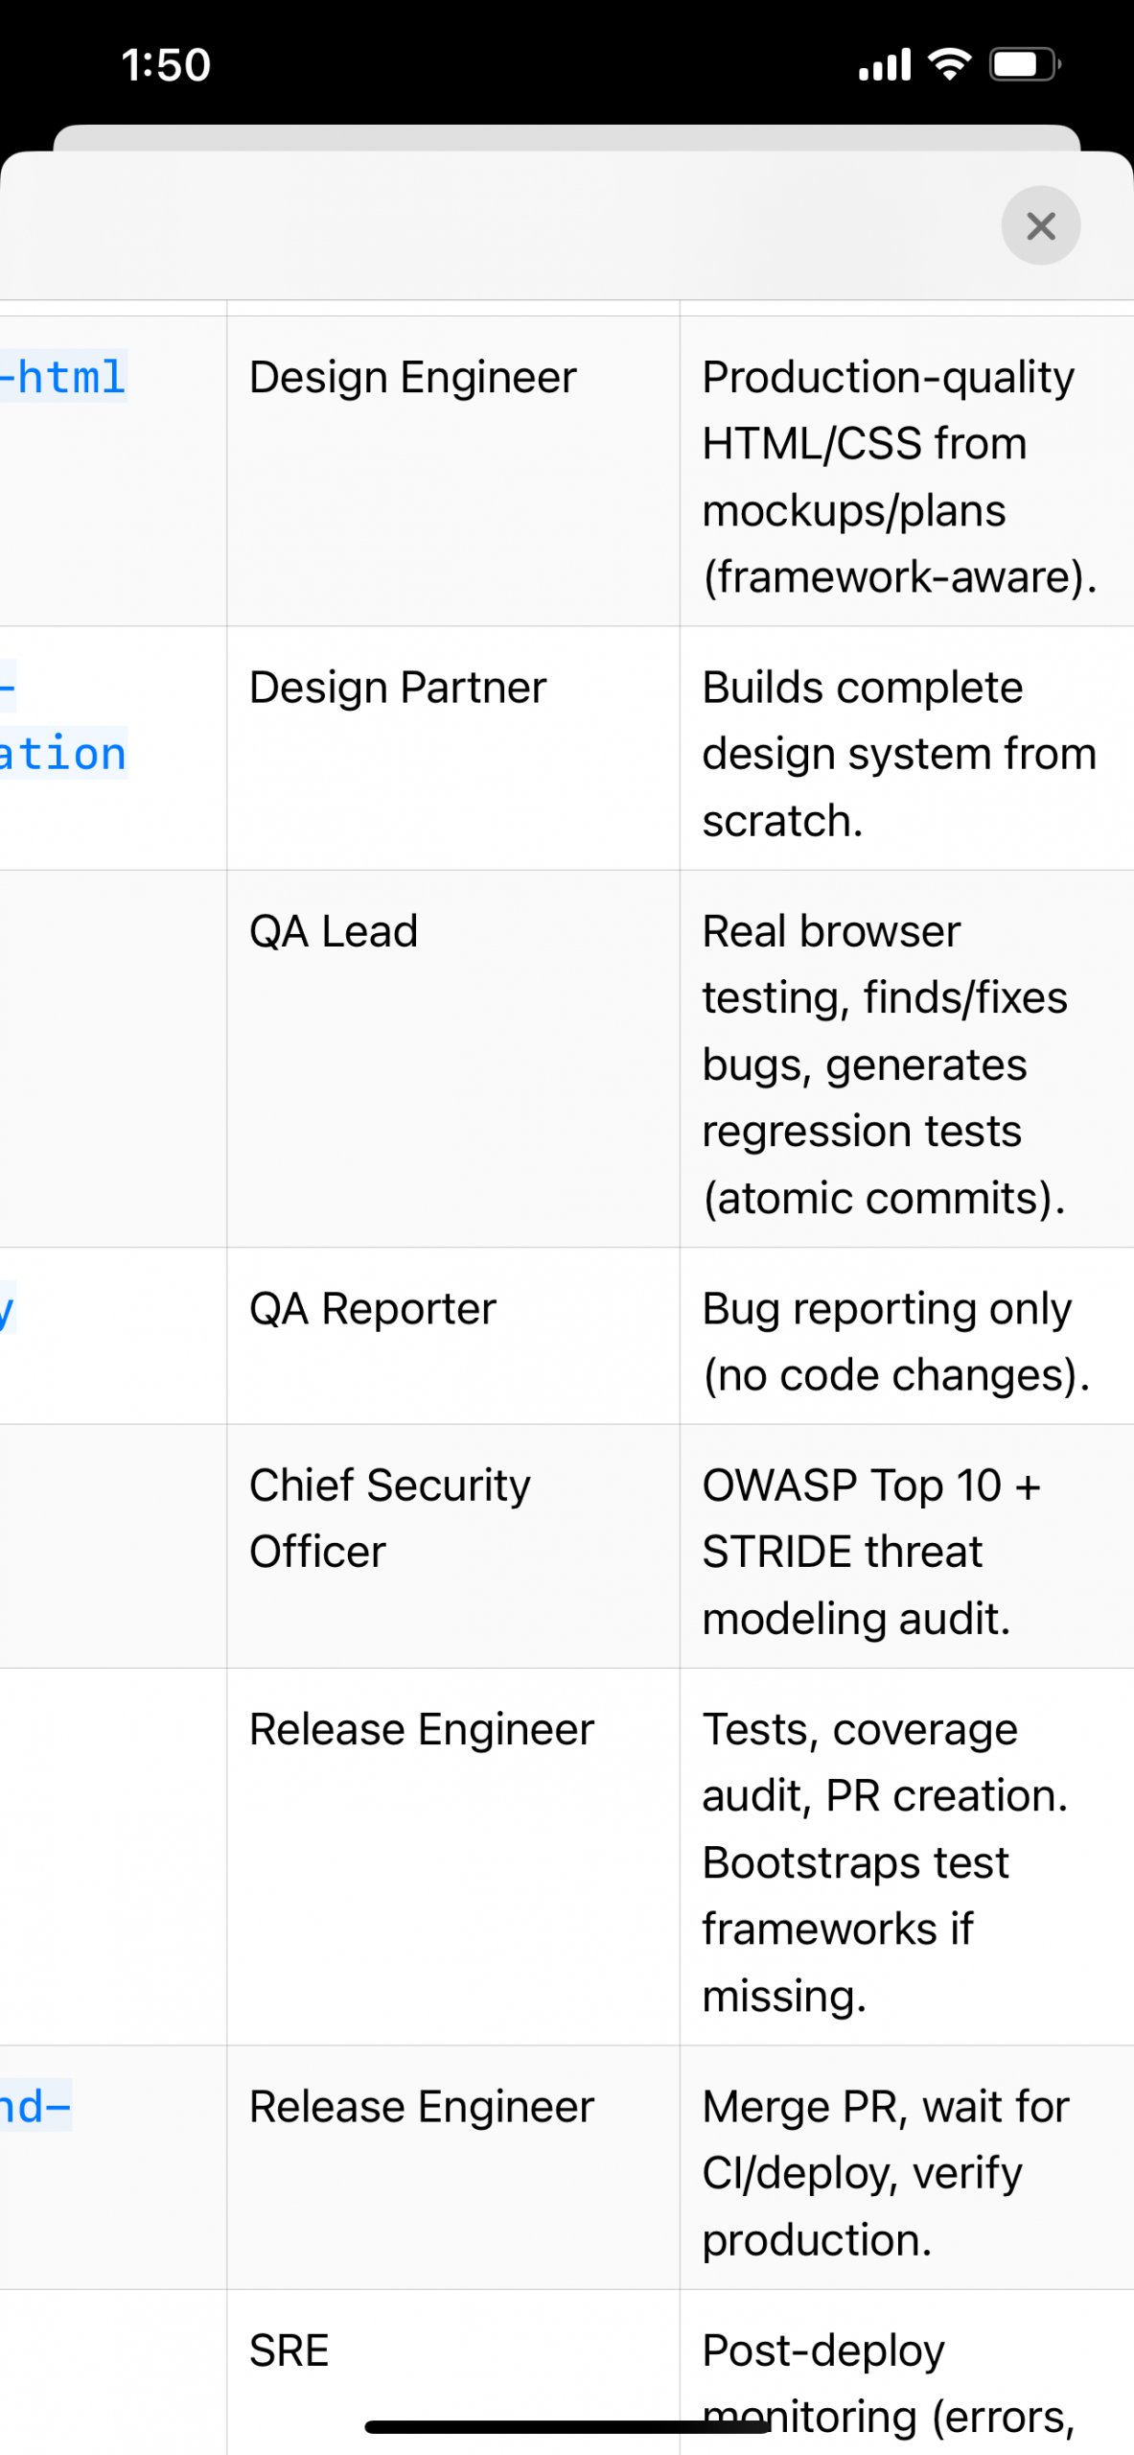This screenshot has width=1134, height=2455.
Task: Tap the 'Real browser testing' description
Action: (885, 1064)
